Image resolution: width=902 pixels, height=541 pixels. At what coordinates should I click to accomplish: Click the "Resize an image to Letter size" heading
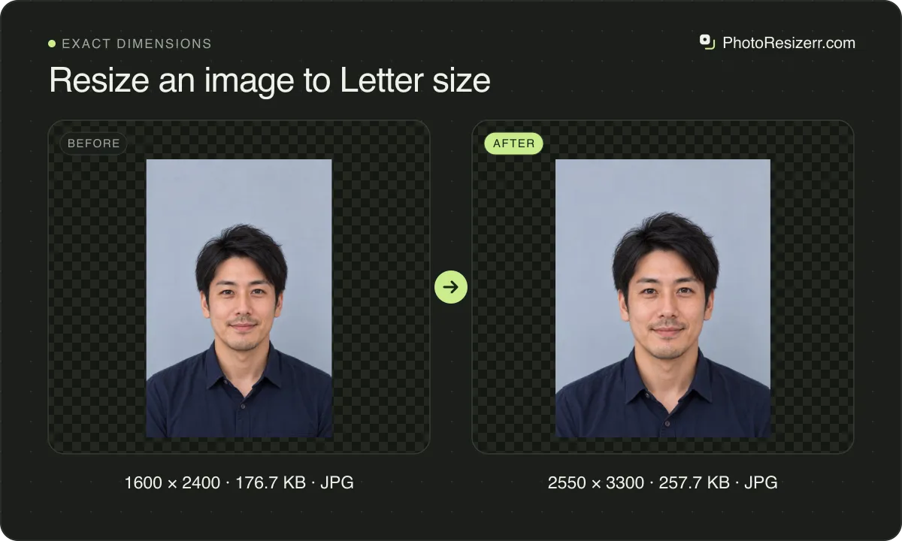270,80
